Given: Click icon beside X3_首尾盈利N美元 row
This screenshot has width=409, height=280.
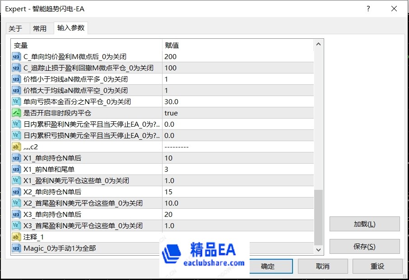Looking at the screenshot, I should point(16,225).
